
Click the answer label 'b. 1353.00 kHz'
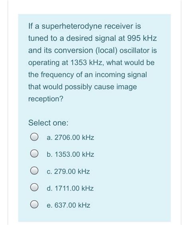pyautogui.click(x=71, y=154)
